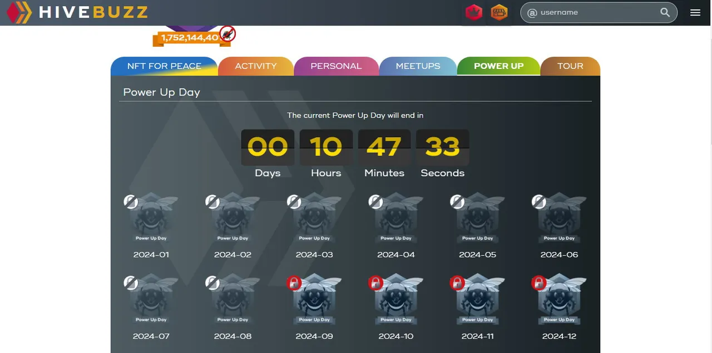This screenshot has width=712, height=353.
Task: Open the hamburger menu
Action: pos(695,12)
